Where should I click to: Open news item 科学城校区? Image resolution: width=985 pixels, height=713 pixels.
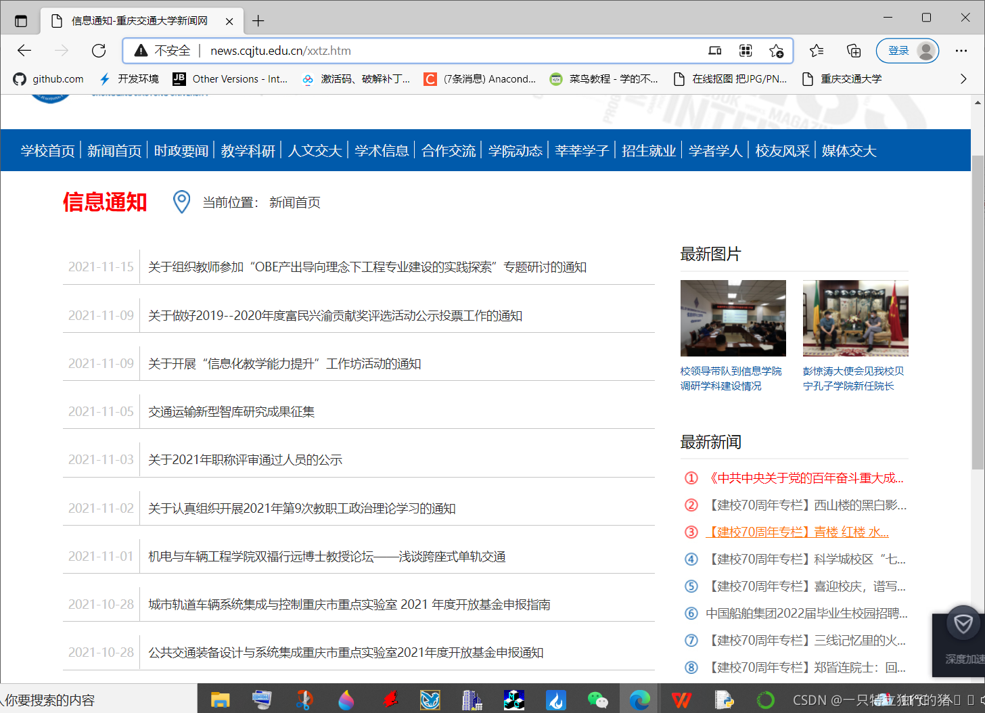(x=806, y=559)
